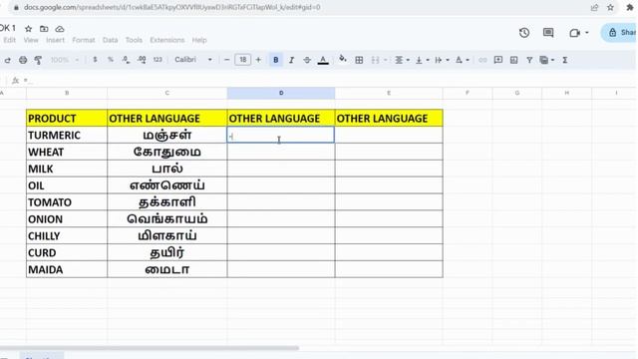Click the Insert link icon
The height and width of the screenshot is (359, 638).
[482, 60]
